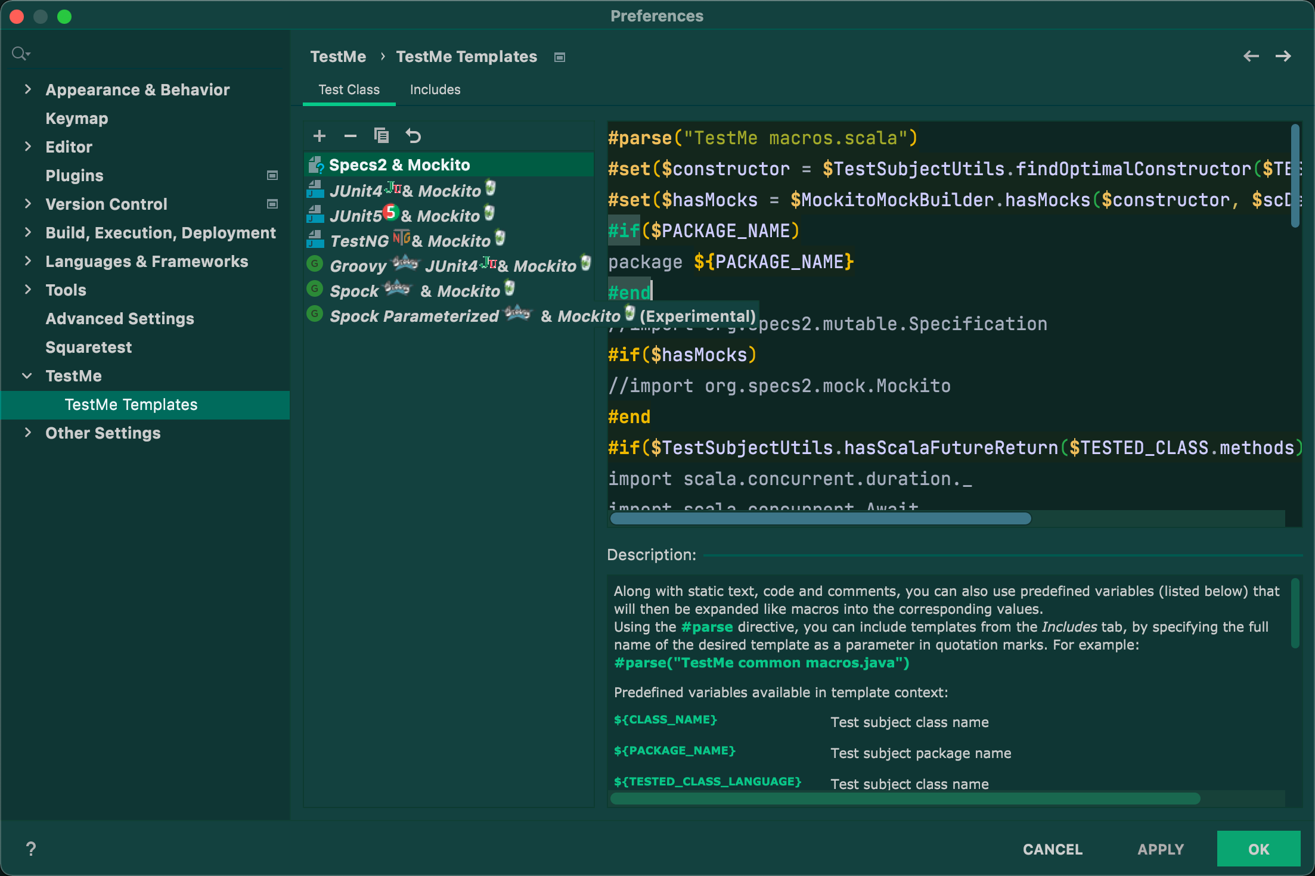The height and width of the screenshot is (876, 1315).
Task: Click the package ${PACKAGE_NAME} code line
Action: point(731,262)
